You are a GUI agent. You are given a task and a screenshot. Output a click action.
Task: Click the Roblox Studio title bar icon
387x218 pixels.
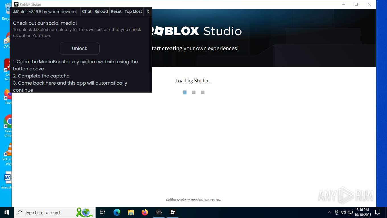(16, 4)
